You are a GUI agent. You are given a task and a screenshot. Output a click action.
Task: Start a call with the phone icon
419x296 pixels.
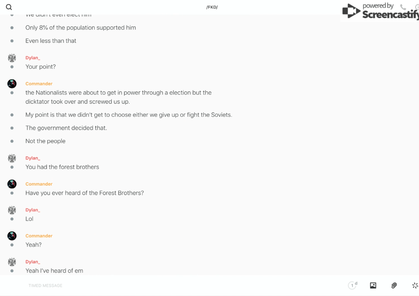coord(403,7)
